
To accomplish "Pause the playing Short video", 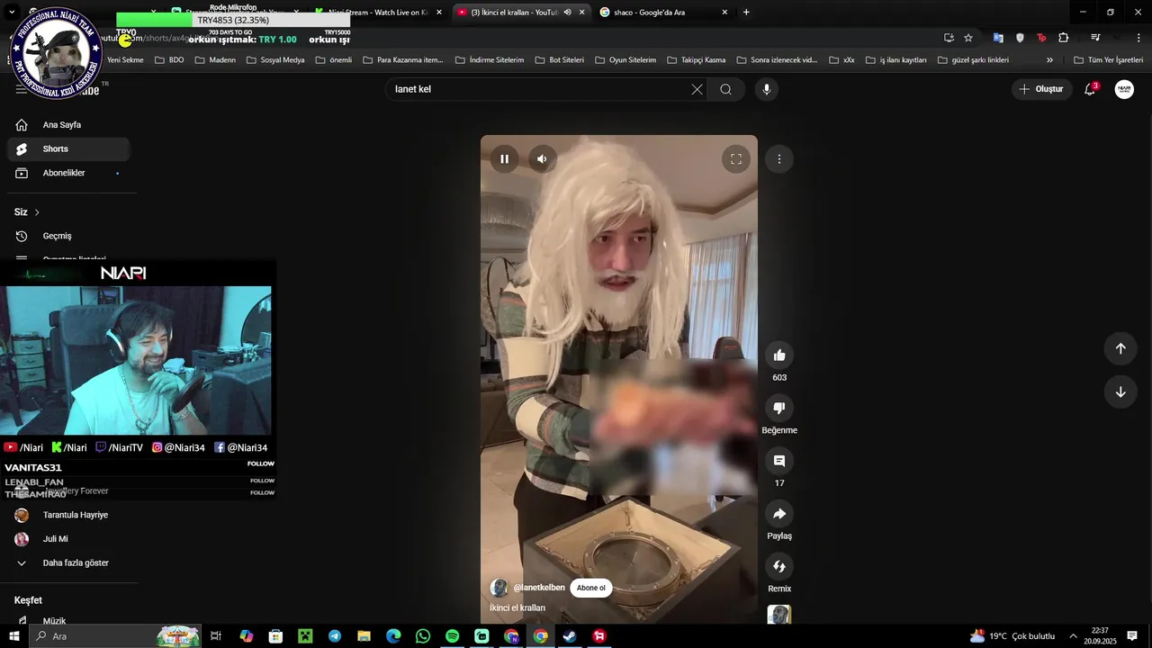I will pos(504,159).
